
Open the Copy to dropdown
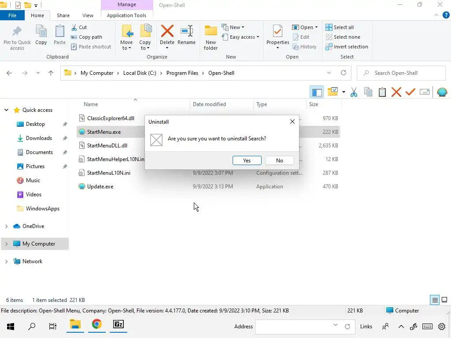[144, 45]
